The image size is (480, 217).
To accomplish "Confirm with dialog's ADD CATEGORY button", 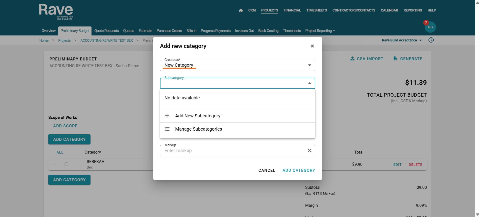I will click(298, 170).
